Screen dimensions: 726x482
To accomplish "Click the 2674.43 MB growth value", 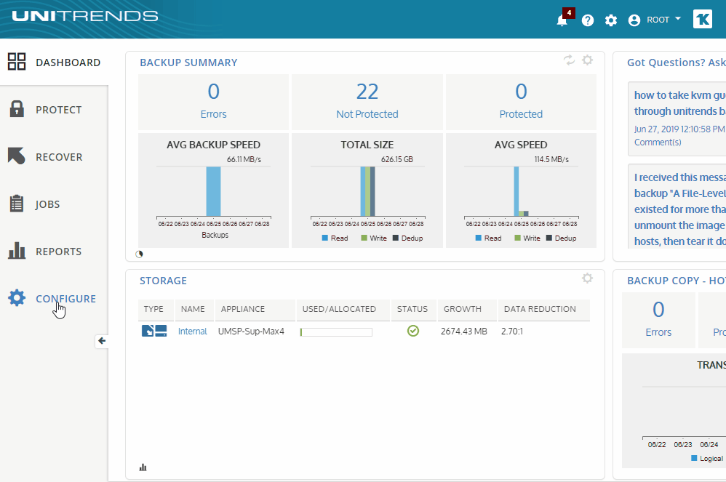I will click(464, 332).
